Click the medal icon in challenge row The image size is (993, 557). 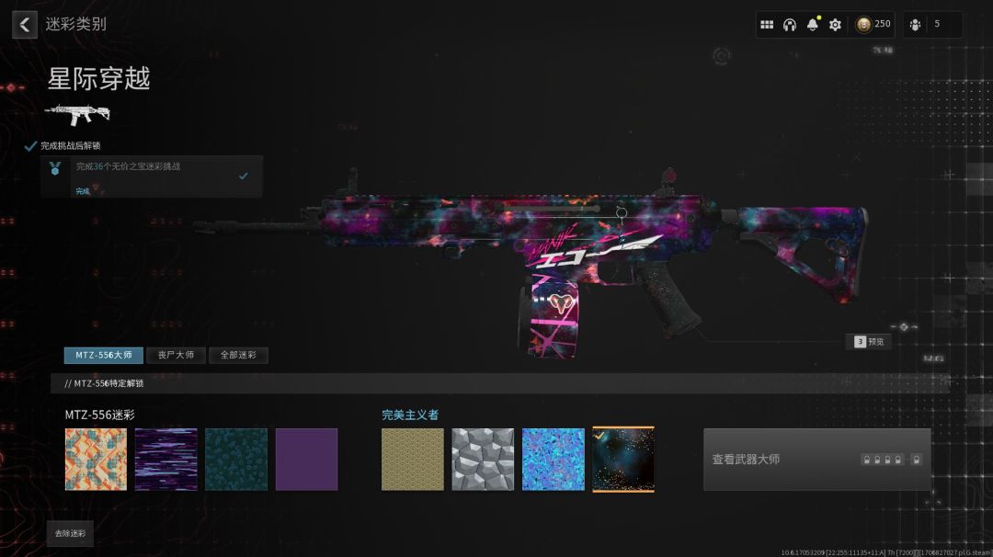pyautogui.click(x=55, y=168)
